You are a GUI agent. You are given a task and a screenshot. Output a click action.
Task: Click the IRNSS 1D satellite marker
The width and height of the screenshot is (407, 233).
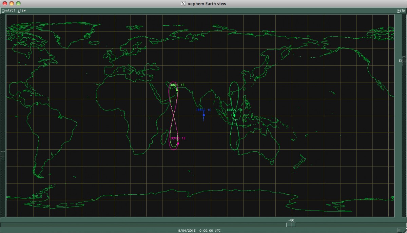(x=234, y=115)
